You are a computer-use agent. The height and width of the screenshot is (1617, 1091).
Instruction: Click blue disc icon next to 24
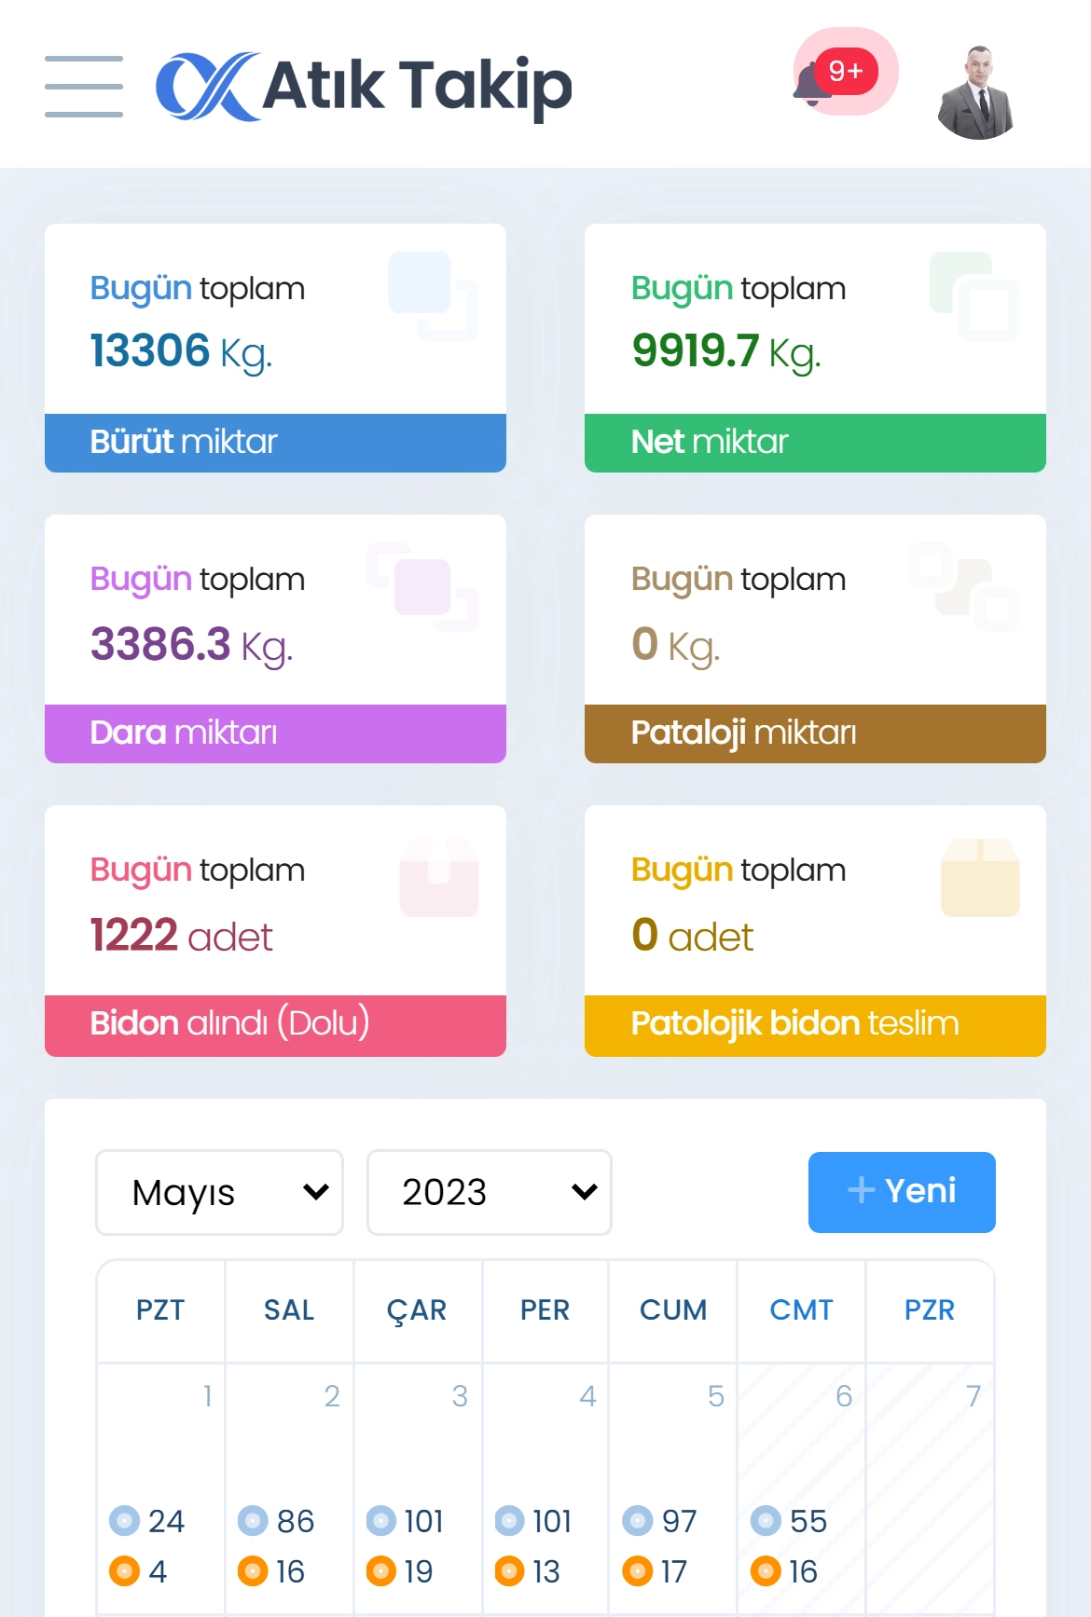(124, 1521)
